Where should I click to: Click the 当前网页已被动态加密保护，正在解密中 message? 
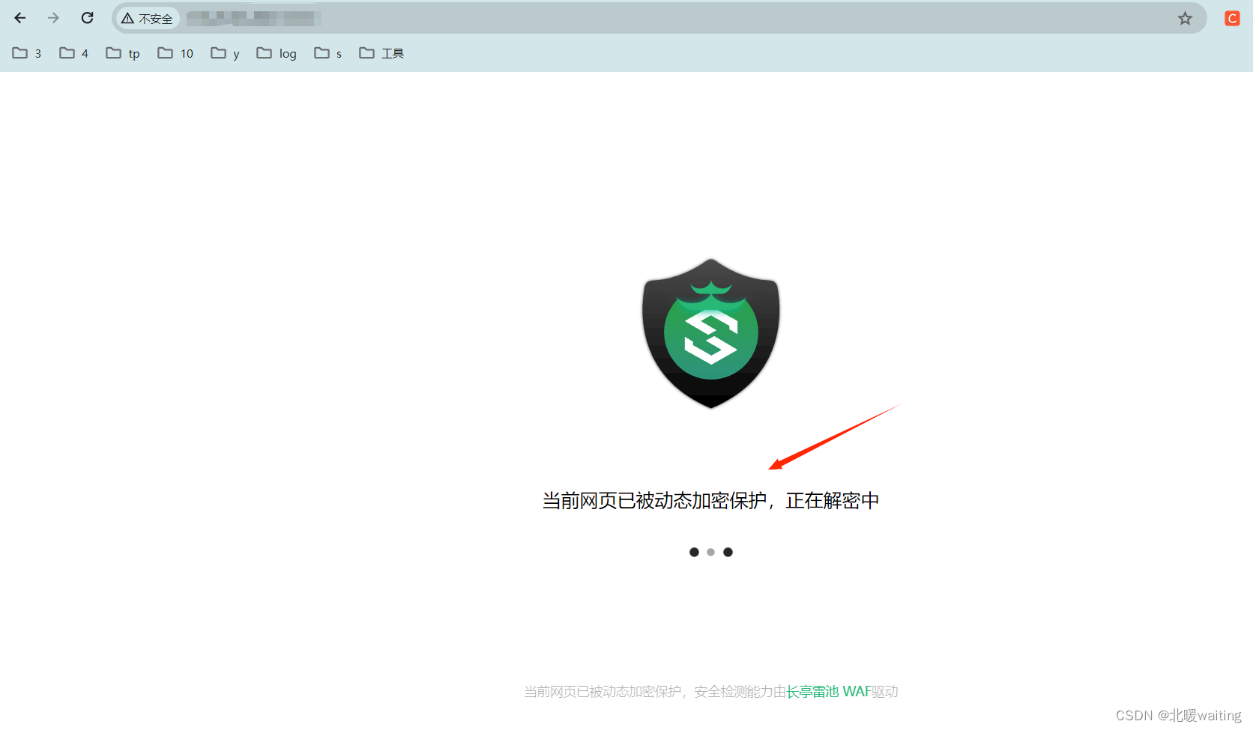(710, 501)
